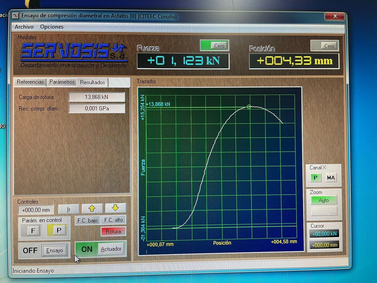Click the Cursor position value +000,00 mm
The width and height of the screenshot is (377, 283).
tap(324, 245)
